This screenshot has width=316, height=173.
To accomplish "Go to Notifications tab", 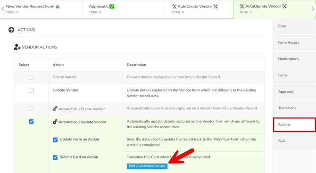I will click(294, 59).
